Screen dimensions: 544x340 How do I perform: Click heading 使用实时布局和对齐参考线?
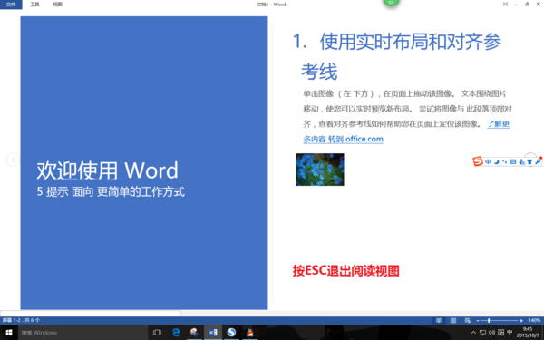click(x=397, y=56)
